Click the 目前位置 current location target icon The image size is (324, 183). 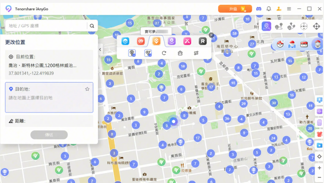pyautogui.click(x=11, y=57)
